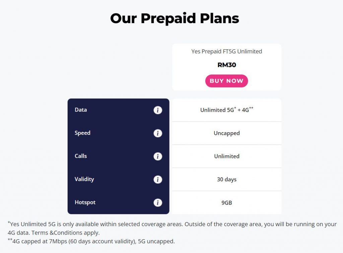Click the Yes Unlimited 5G coverage footnote

171,228
